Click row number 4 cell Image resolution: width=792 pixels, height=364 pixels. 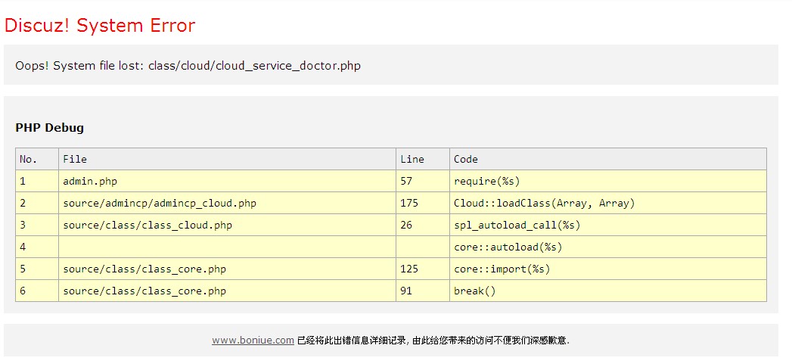click(x=37, y=247)
